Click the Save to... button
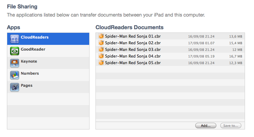254x137 pixels. click(231, 126)
